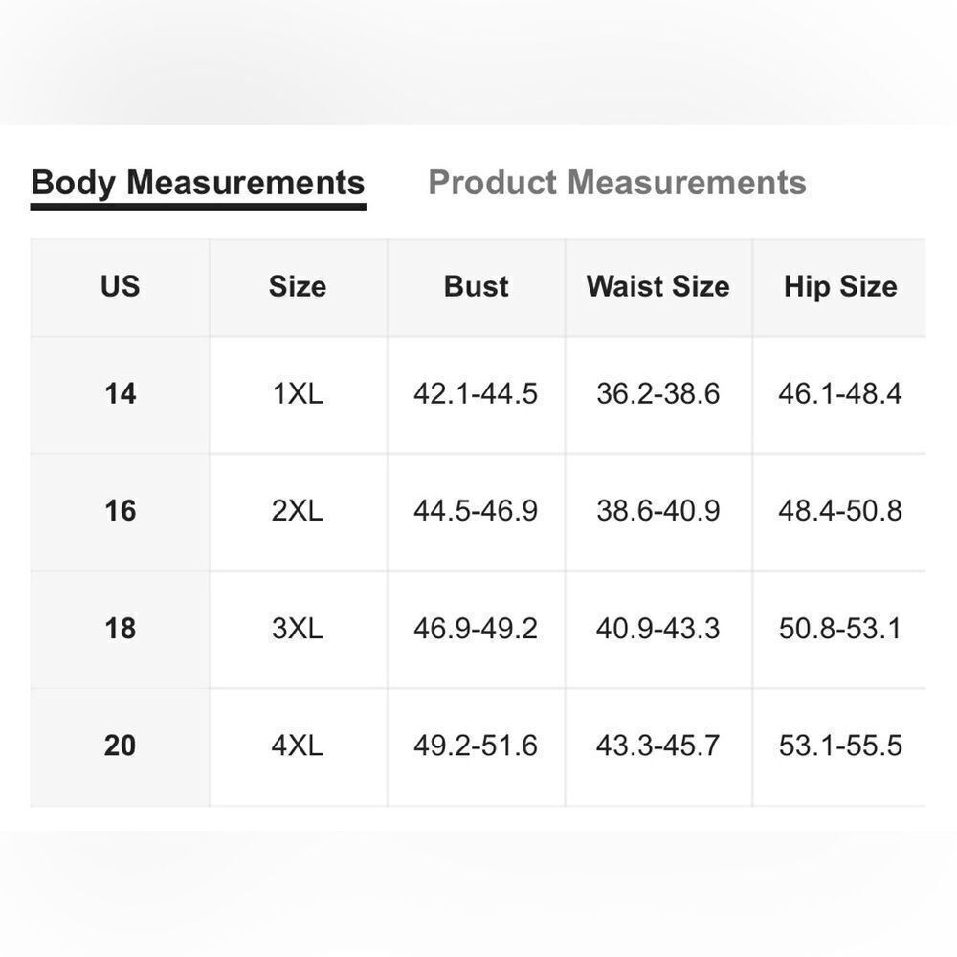Click bust value 49.2-51.6
The image size is (957, 957).
point(476,746)
